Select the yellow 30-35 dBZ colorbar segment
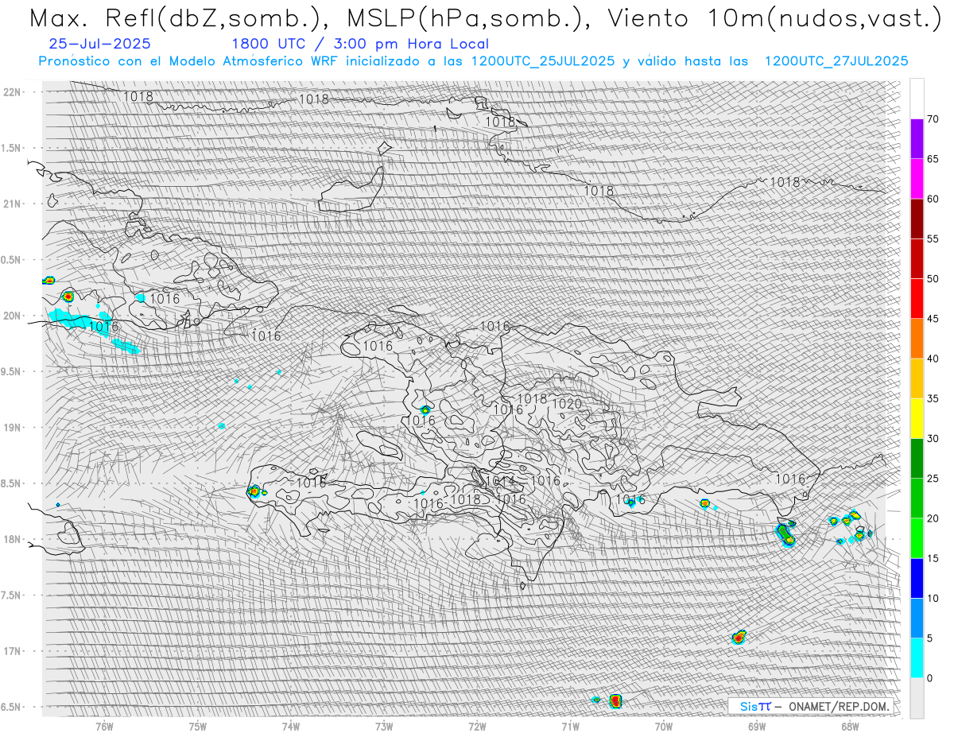 (x=917, y=418)
